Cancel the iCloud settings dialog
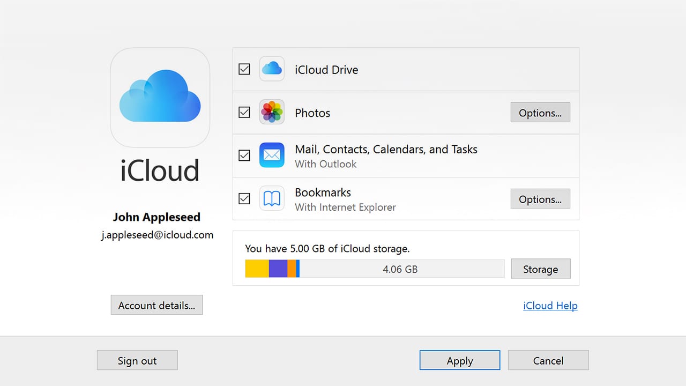The image size is (686, 386). pyautogui.click(x=548, y=360)
